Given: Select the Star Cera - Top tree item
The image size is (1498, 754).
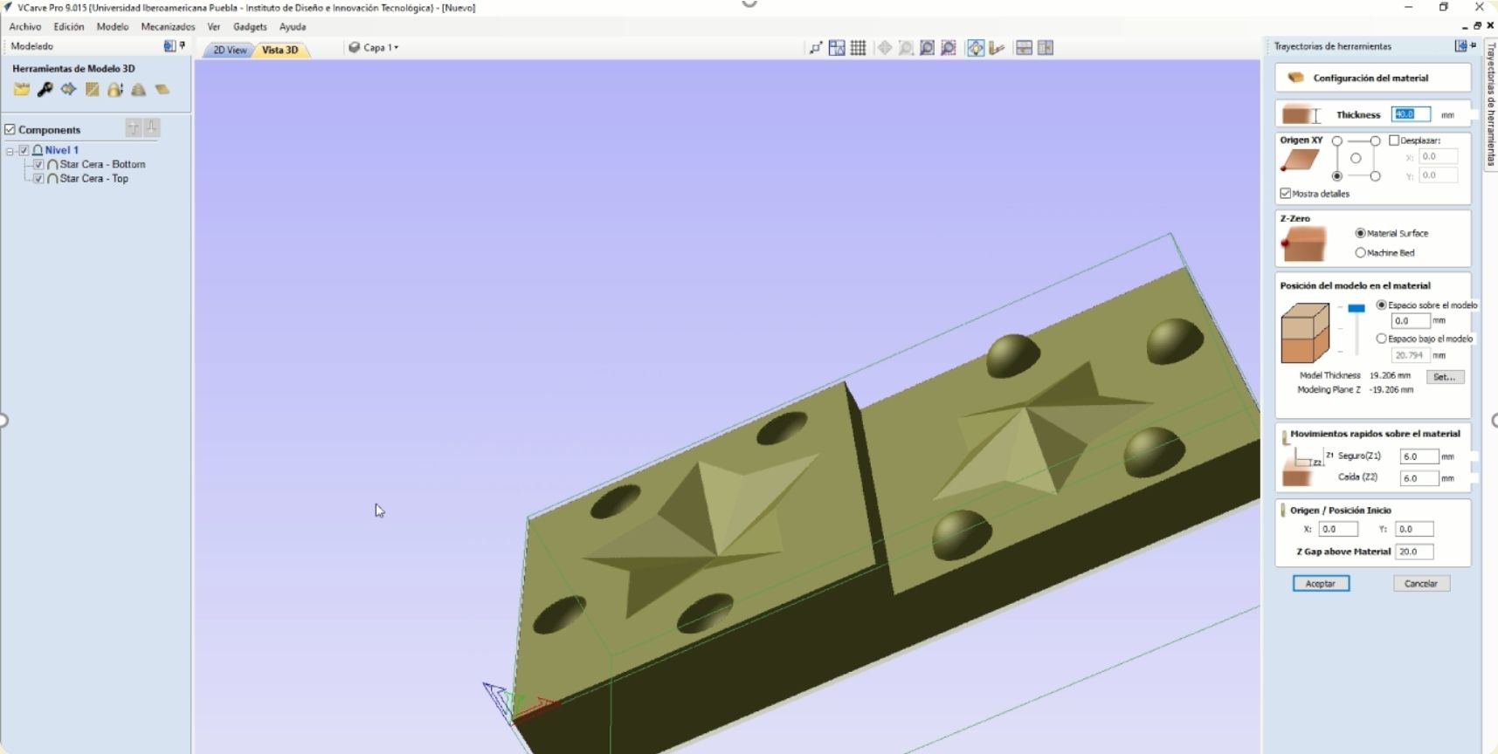Looking at the screenshot, I should pos(93,178).
